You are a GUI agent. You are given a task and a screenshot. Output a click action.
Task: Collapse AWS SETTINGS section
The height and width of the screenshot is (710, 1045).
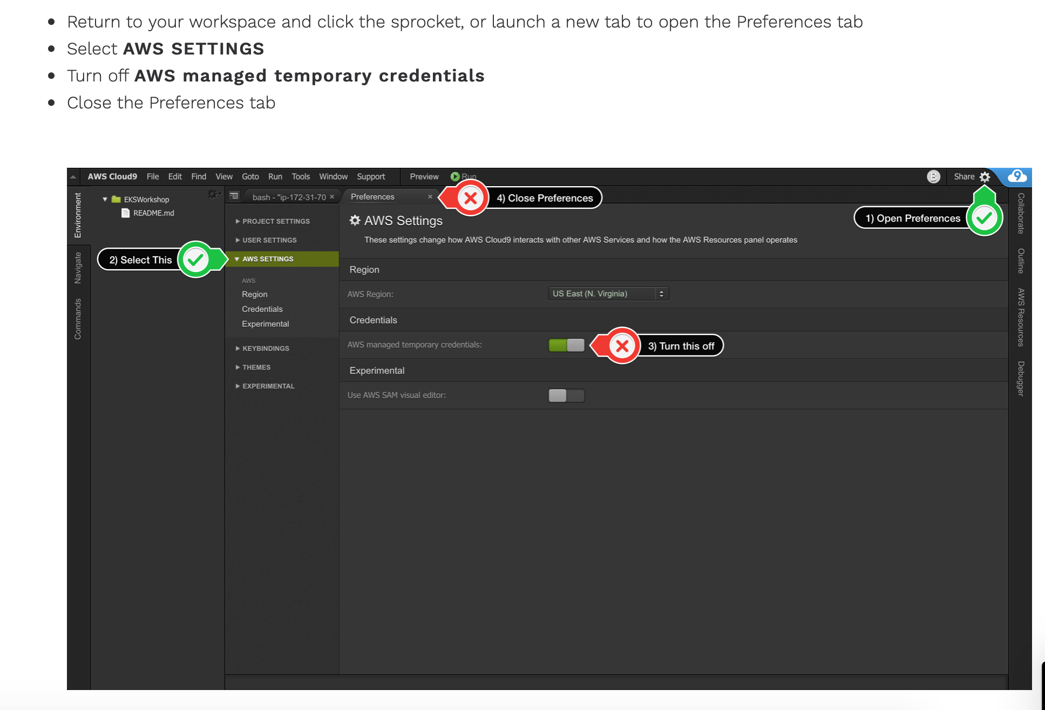(x=282, y=259)
